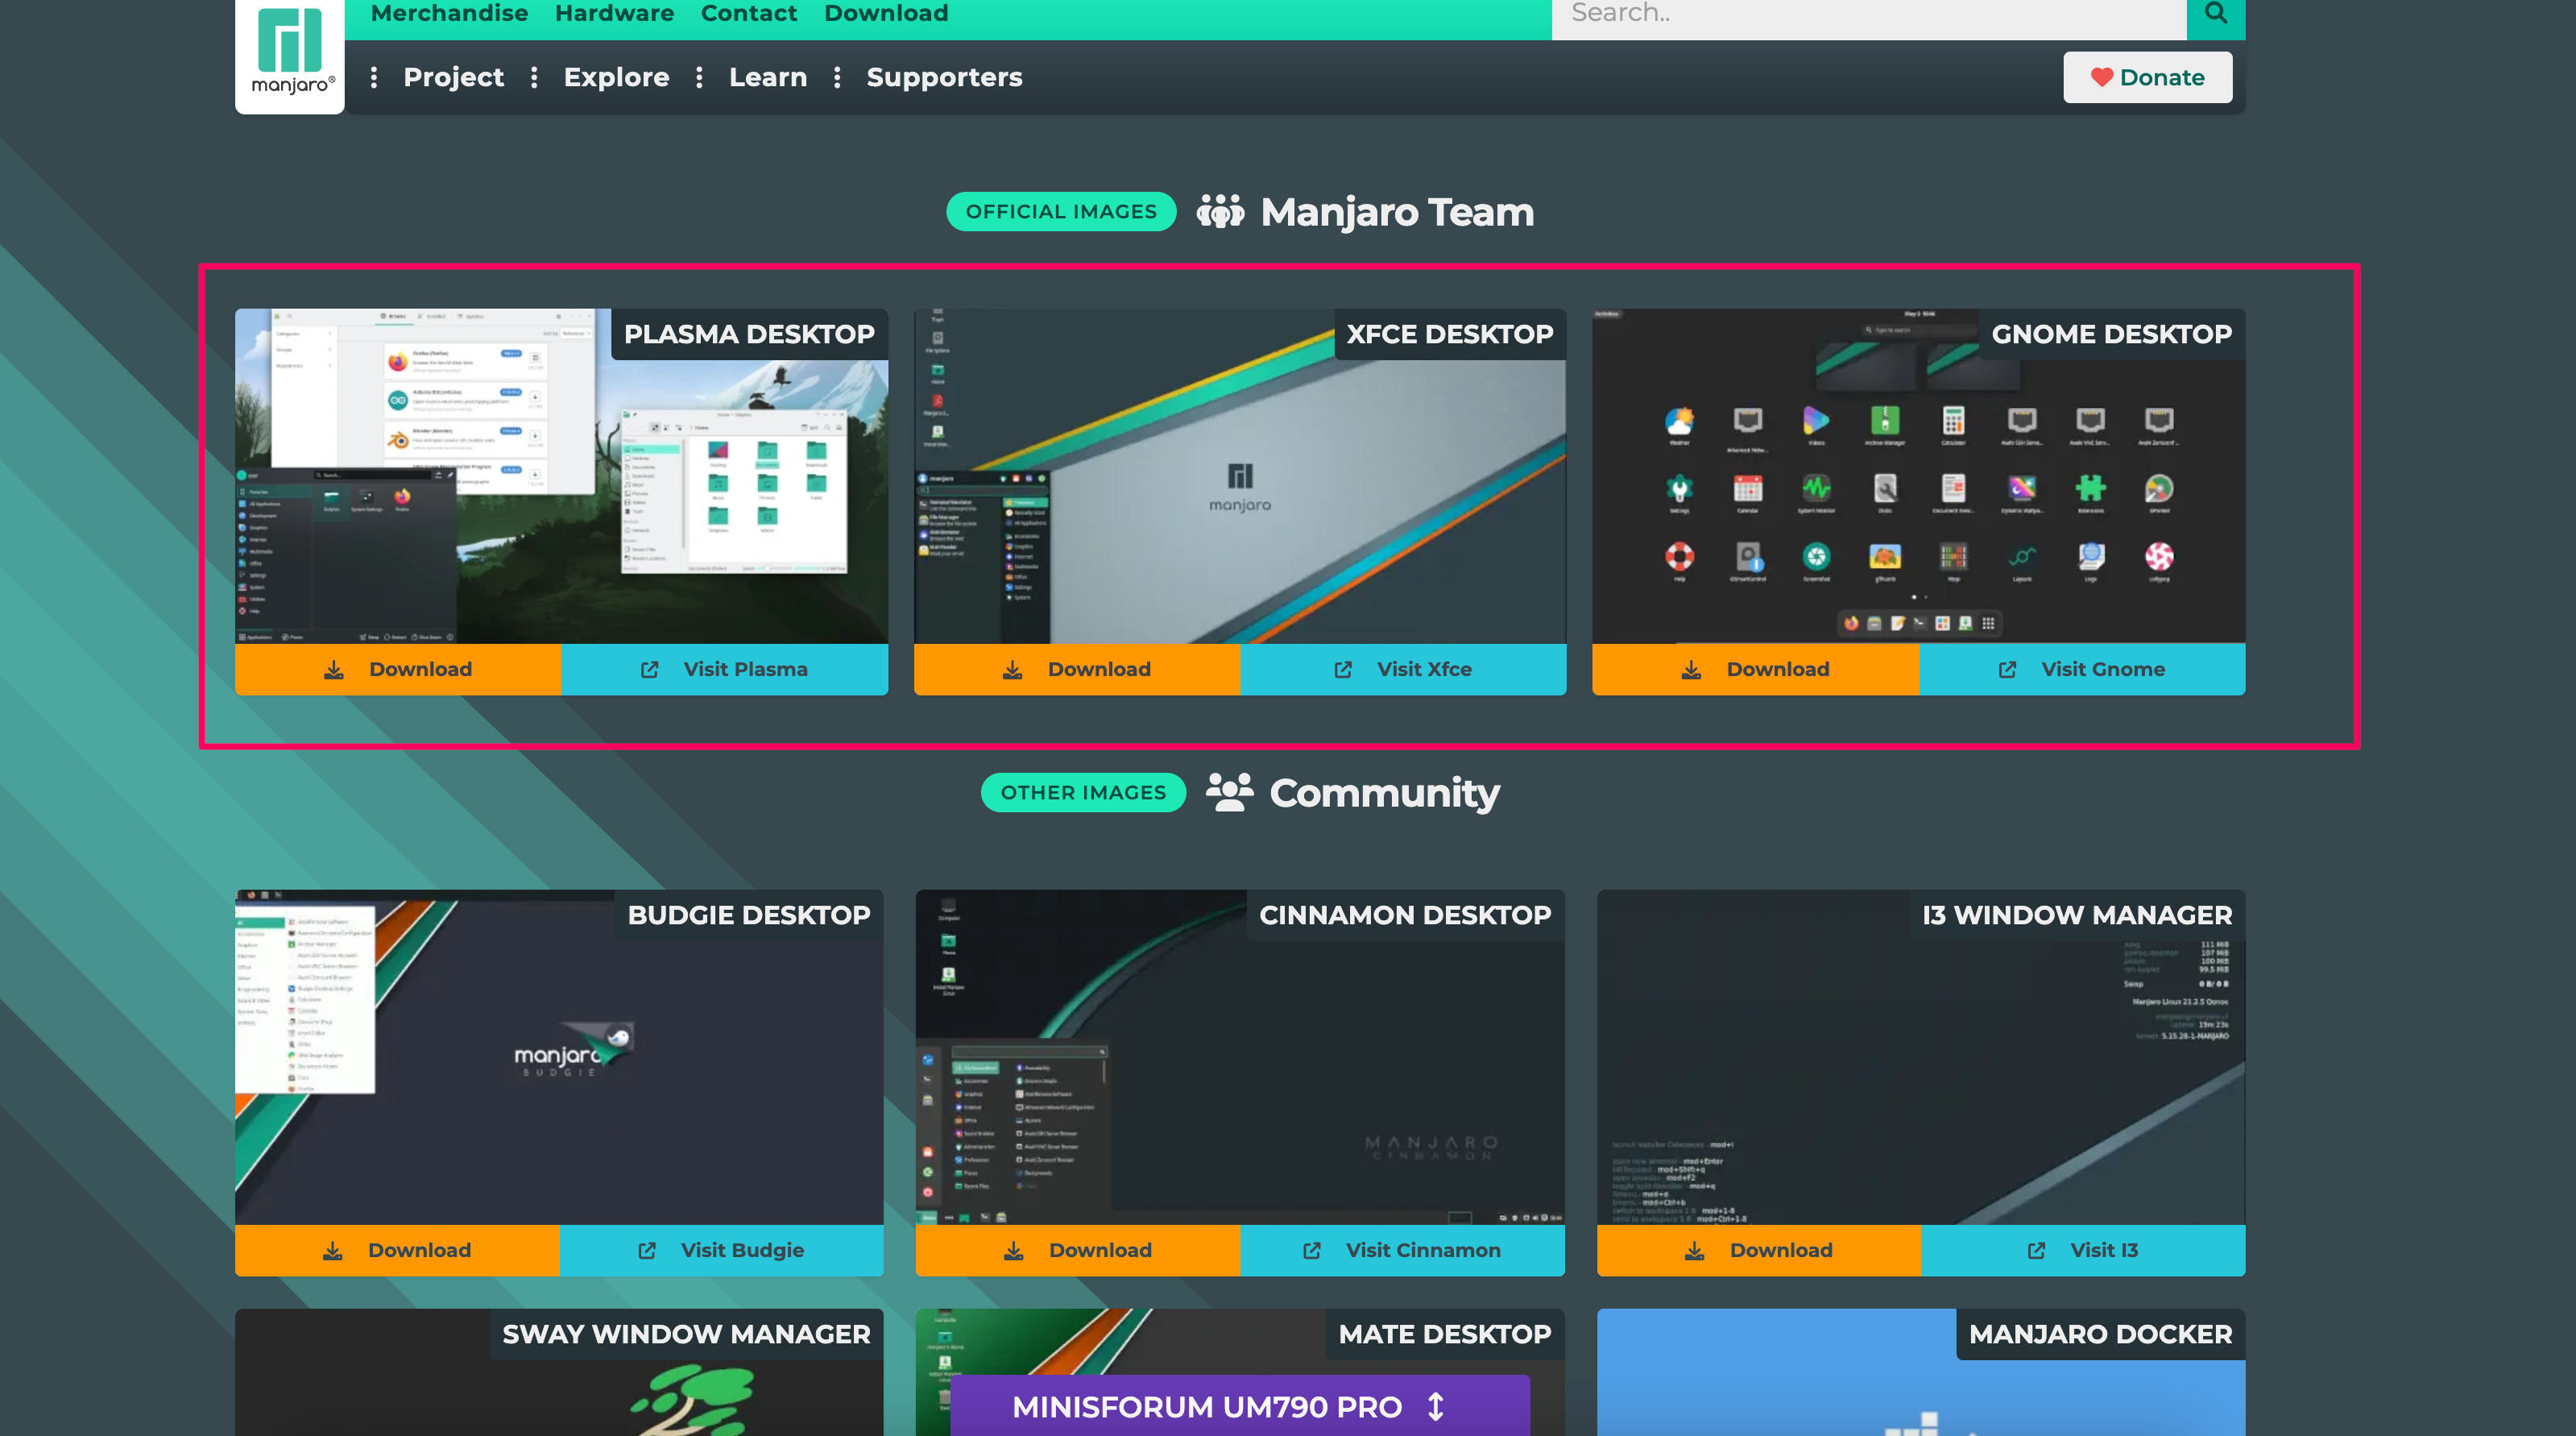This screenshot has width=2576, height=1436.
Task: Expand the dots menu before Explore
Action: point(534,77)
